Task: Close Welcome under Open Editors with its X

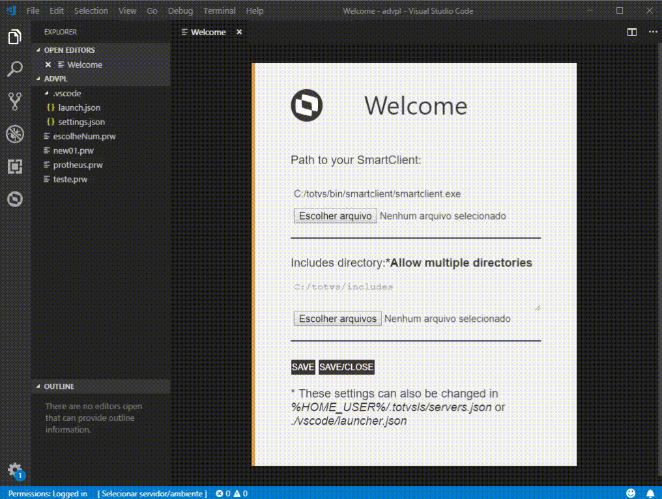Action: [x=48, y=64]
